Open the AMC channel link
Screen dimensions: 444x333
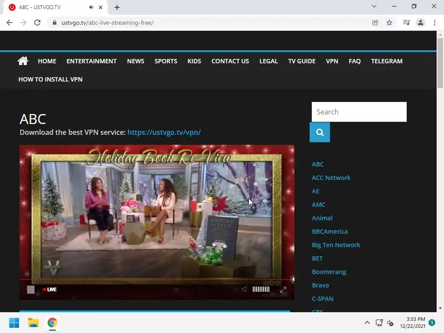coord(319,205)
